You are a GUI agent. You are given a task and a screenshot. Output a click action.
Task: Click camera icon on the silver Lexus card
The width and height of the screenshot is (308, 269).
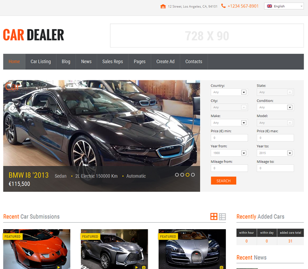[x=144, y=267]
